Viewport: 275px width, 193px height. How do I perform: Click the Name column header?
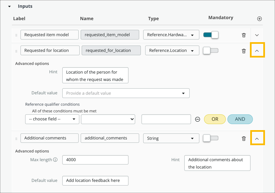click(87, 19)
